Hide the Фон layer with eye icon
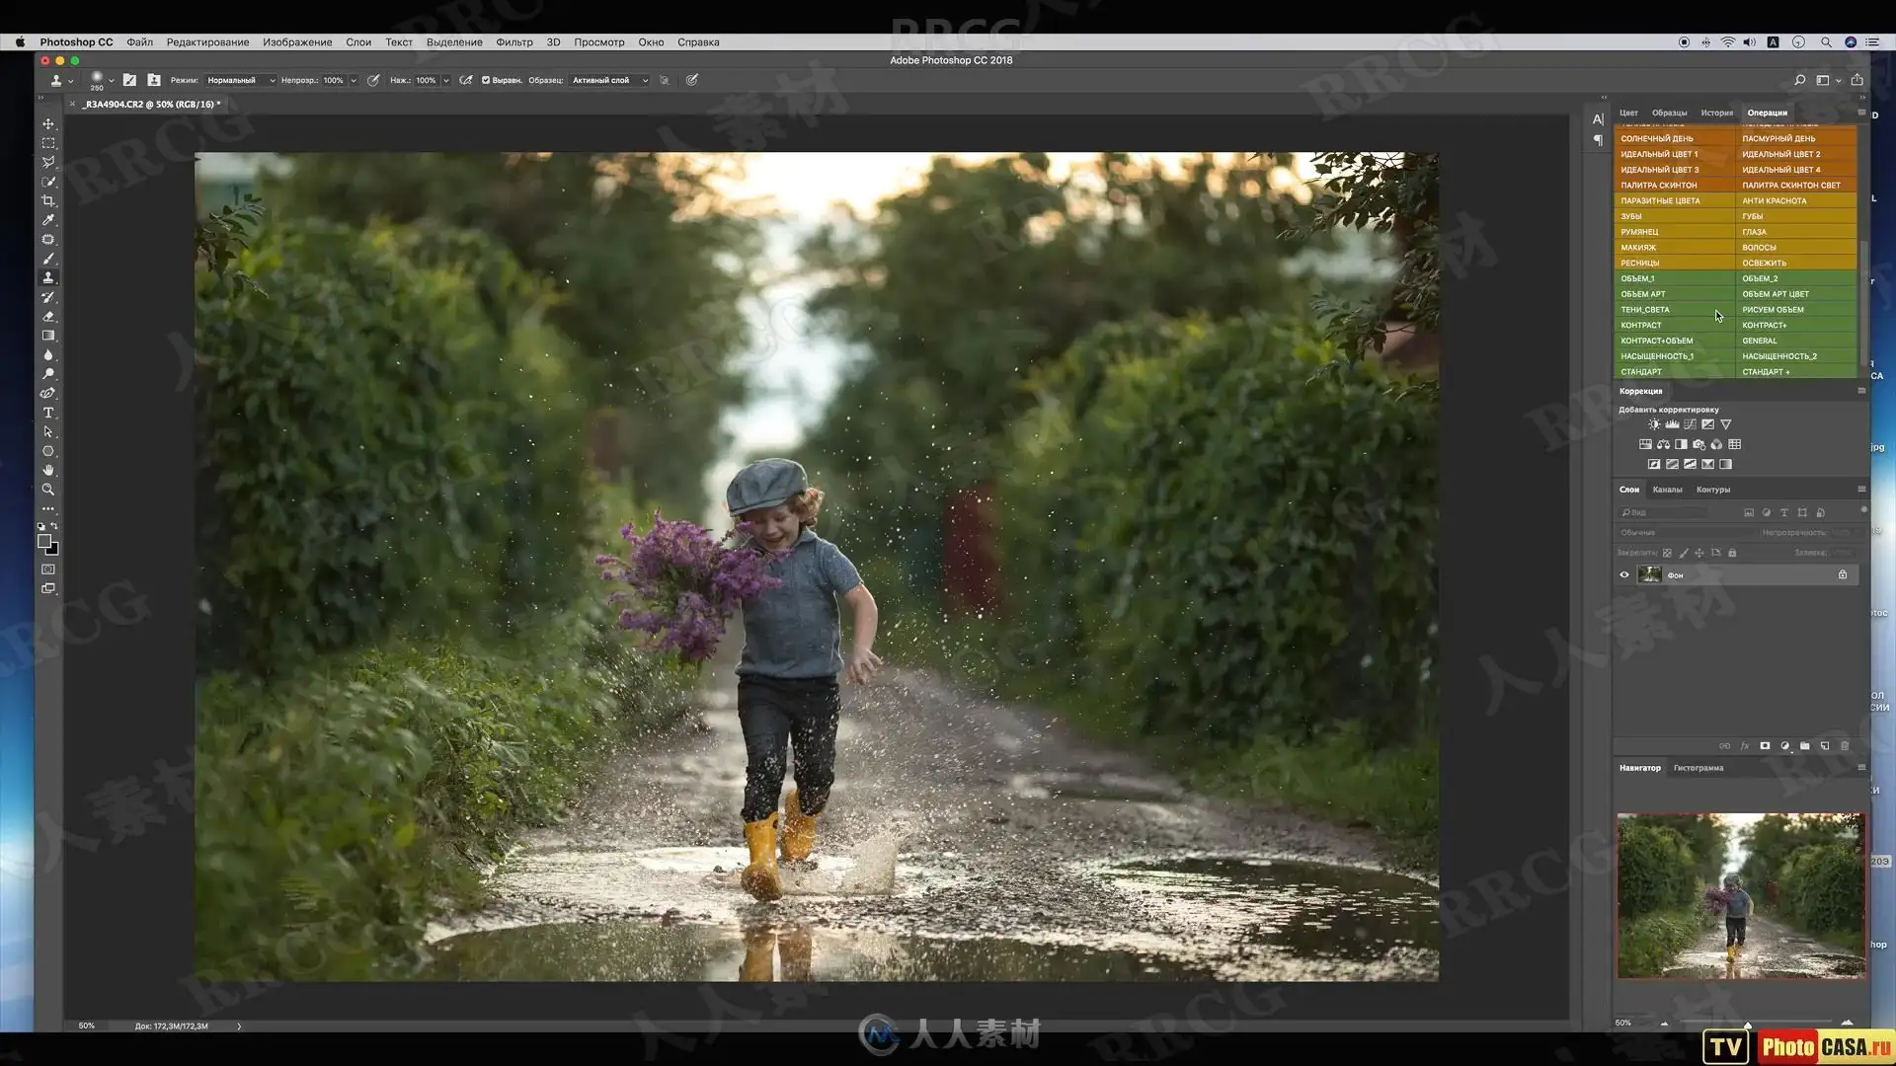The image size is (1896, 1066). tap(1624, 574)
